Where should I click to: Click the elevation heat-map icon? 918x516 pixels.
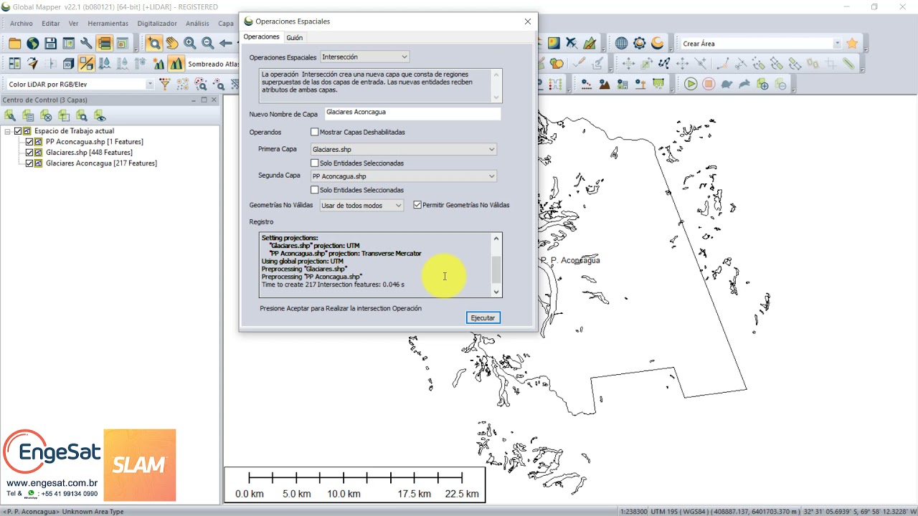coord(554,44)
